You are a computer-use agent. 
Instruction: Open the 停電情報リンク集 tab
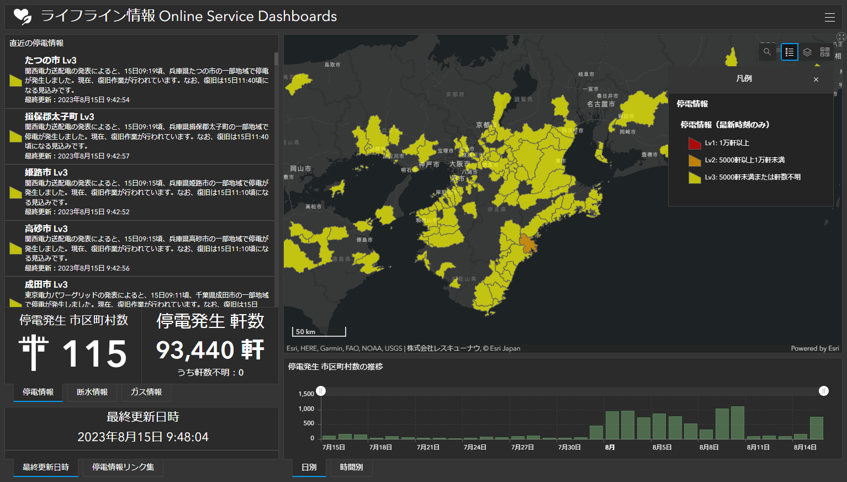123,467
